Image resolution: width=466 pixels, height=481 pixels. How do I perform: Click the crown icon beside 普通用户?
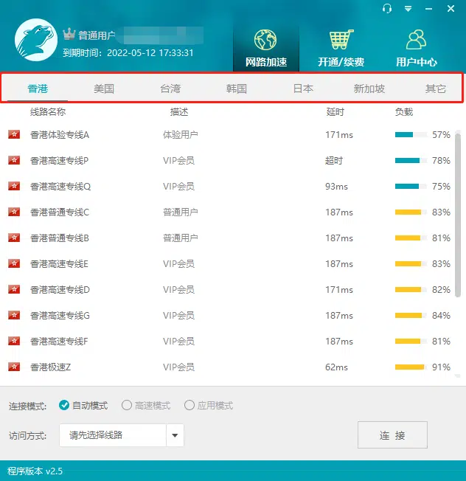(70, 34)
